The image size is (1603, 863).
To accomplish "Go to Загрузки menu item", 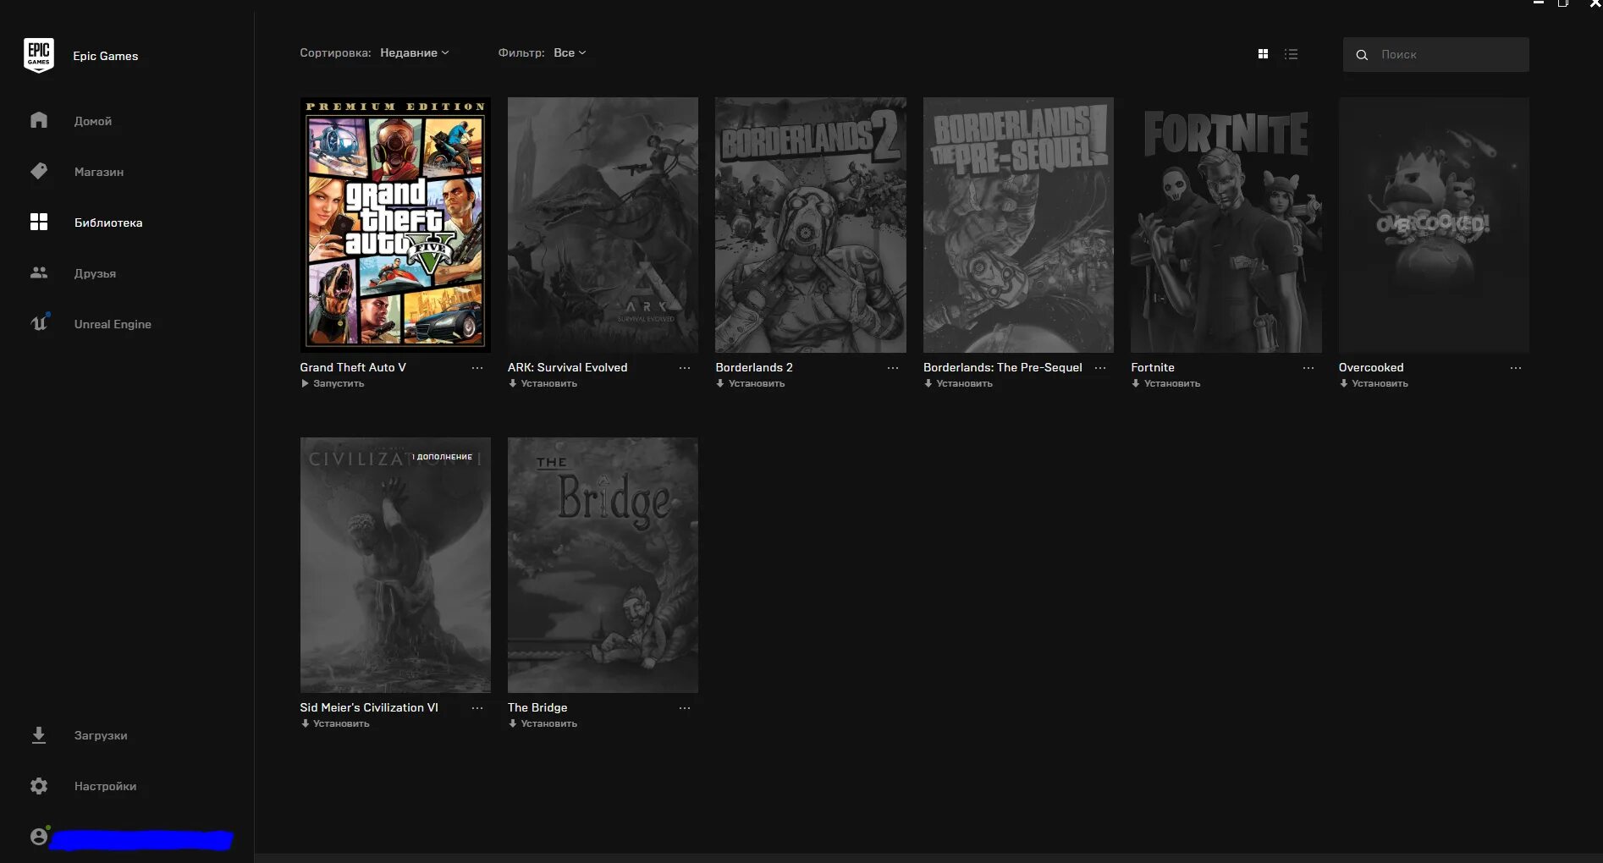I will 101,735.
